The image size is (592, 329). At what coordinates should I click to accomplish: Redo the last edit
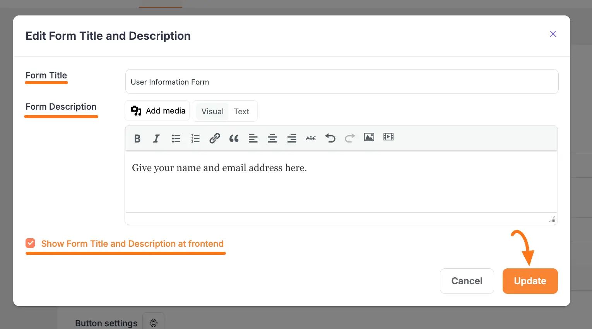tap(349, 138)
